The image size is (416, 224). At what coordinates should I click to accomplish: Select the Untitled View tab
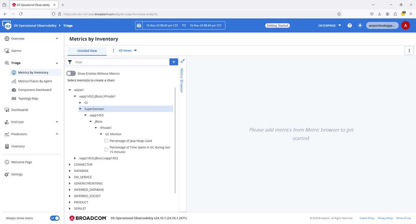tap(87, 51)
